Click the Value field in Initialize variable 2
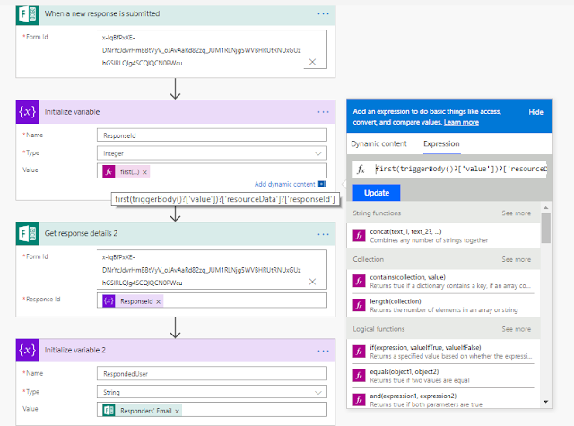Screen dimensions: 574x426 (x=212, y=410)
